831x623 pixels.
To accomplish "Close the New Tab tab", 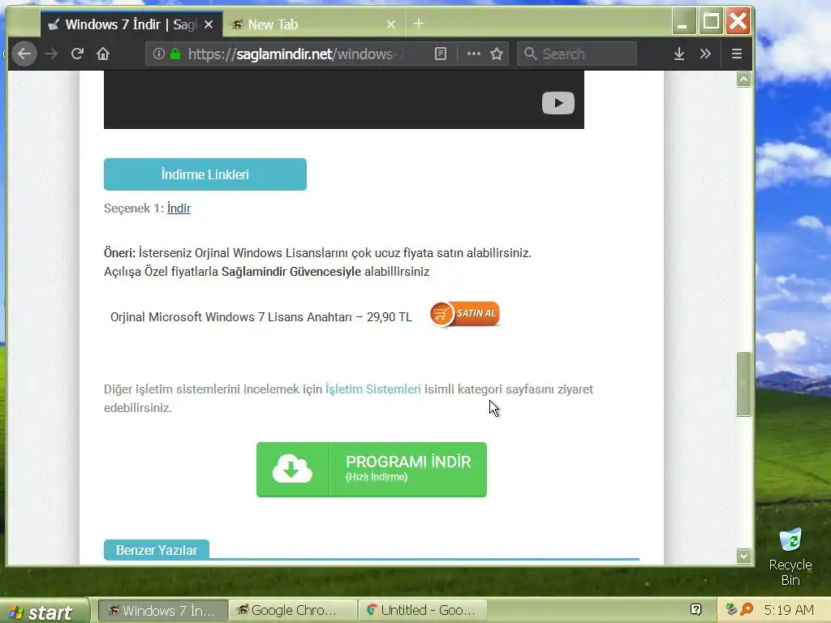I will click(391, 24).
